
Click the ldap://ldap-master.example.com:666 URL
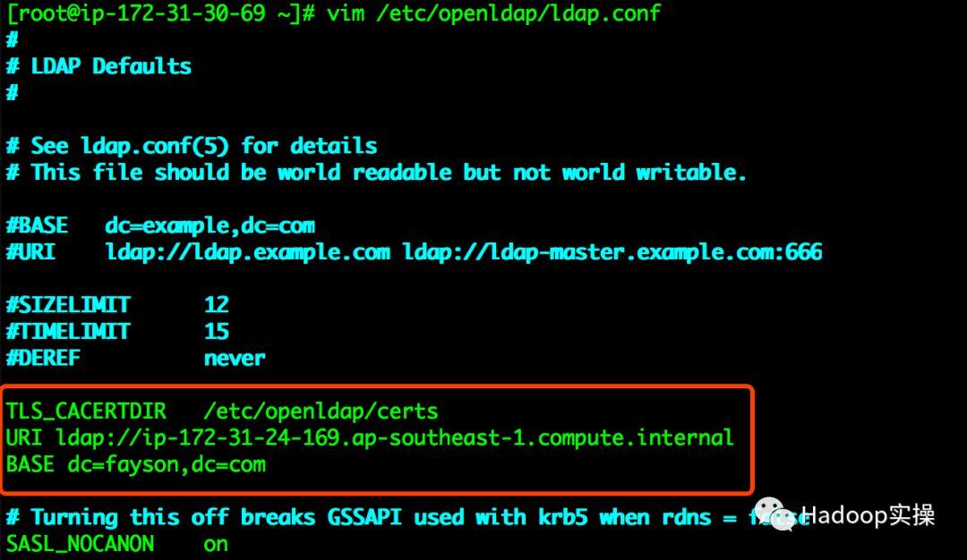tap(612, 252)
